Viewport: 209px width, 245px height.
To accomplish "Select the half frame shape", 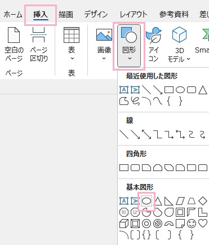I will pyautogui.click(x=192, y=212).
